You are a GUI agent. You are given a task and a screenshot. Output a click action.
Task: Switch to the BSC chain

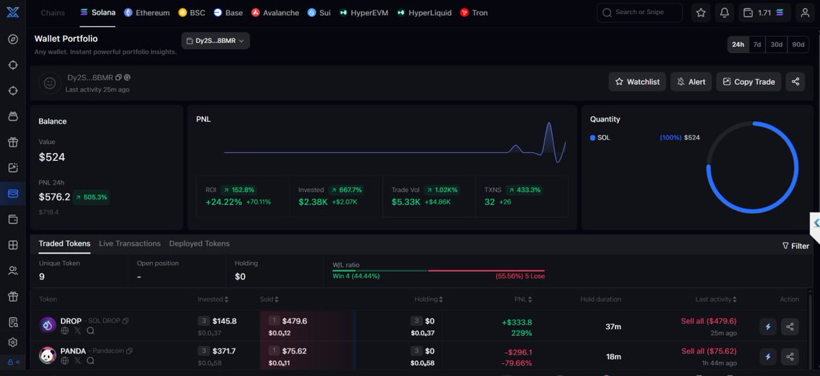[192, 12]
